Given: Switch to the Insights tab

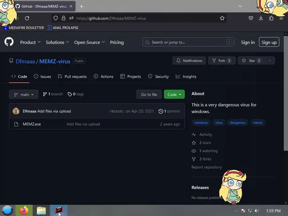Looking at the screenshot, I should click(x=186, y=76).
